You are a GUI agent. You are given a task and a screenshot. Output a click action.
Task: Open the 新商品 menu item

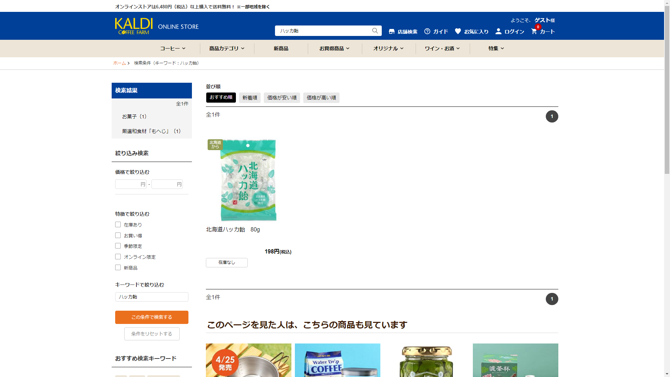(281, 49)
